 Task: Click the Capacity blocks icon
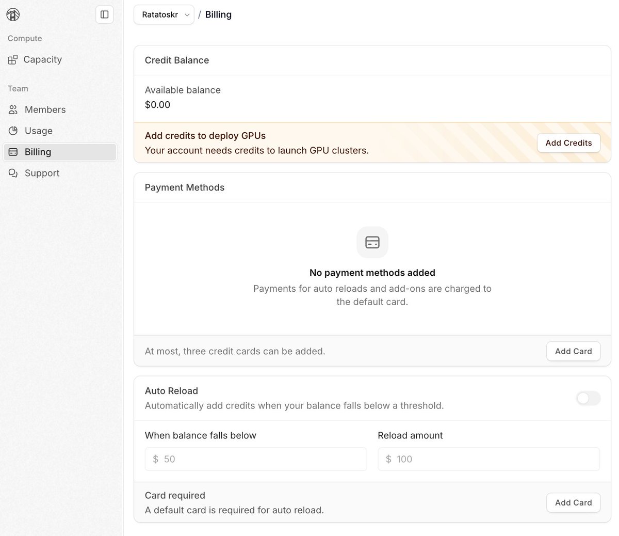pyautogui.click(x=13, y=60)
